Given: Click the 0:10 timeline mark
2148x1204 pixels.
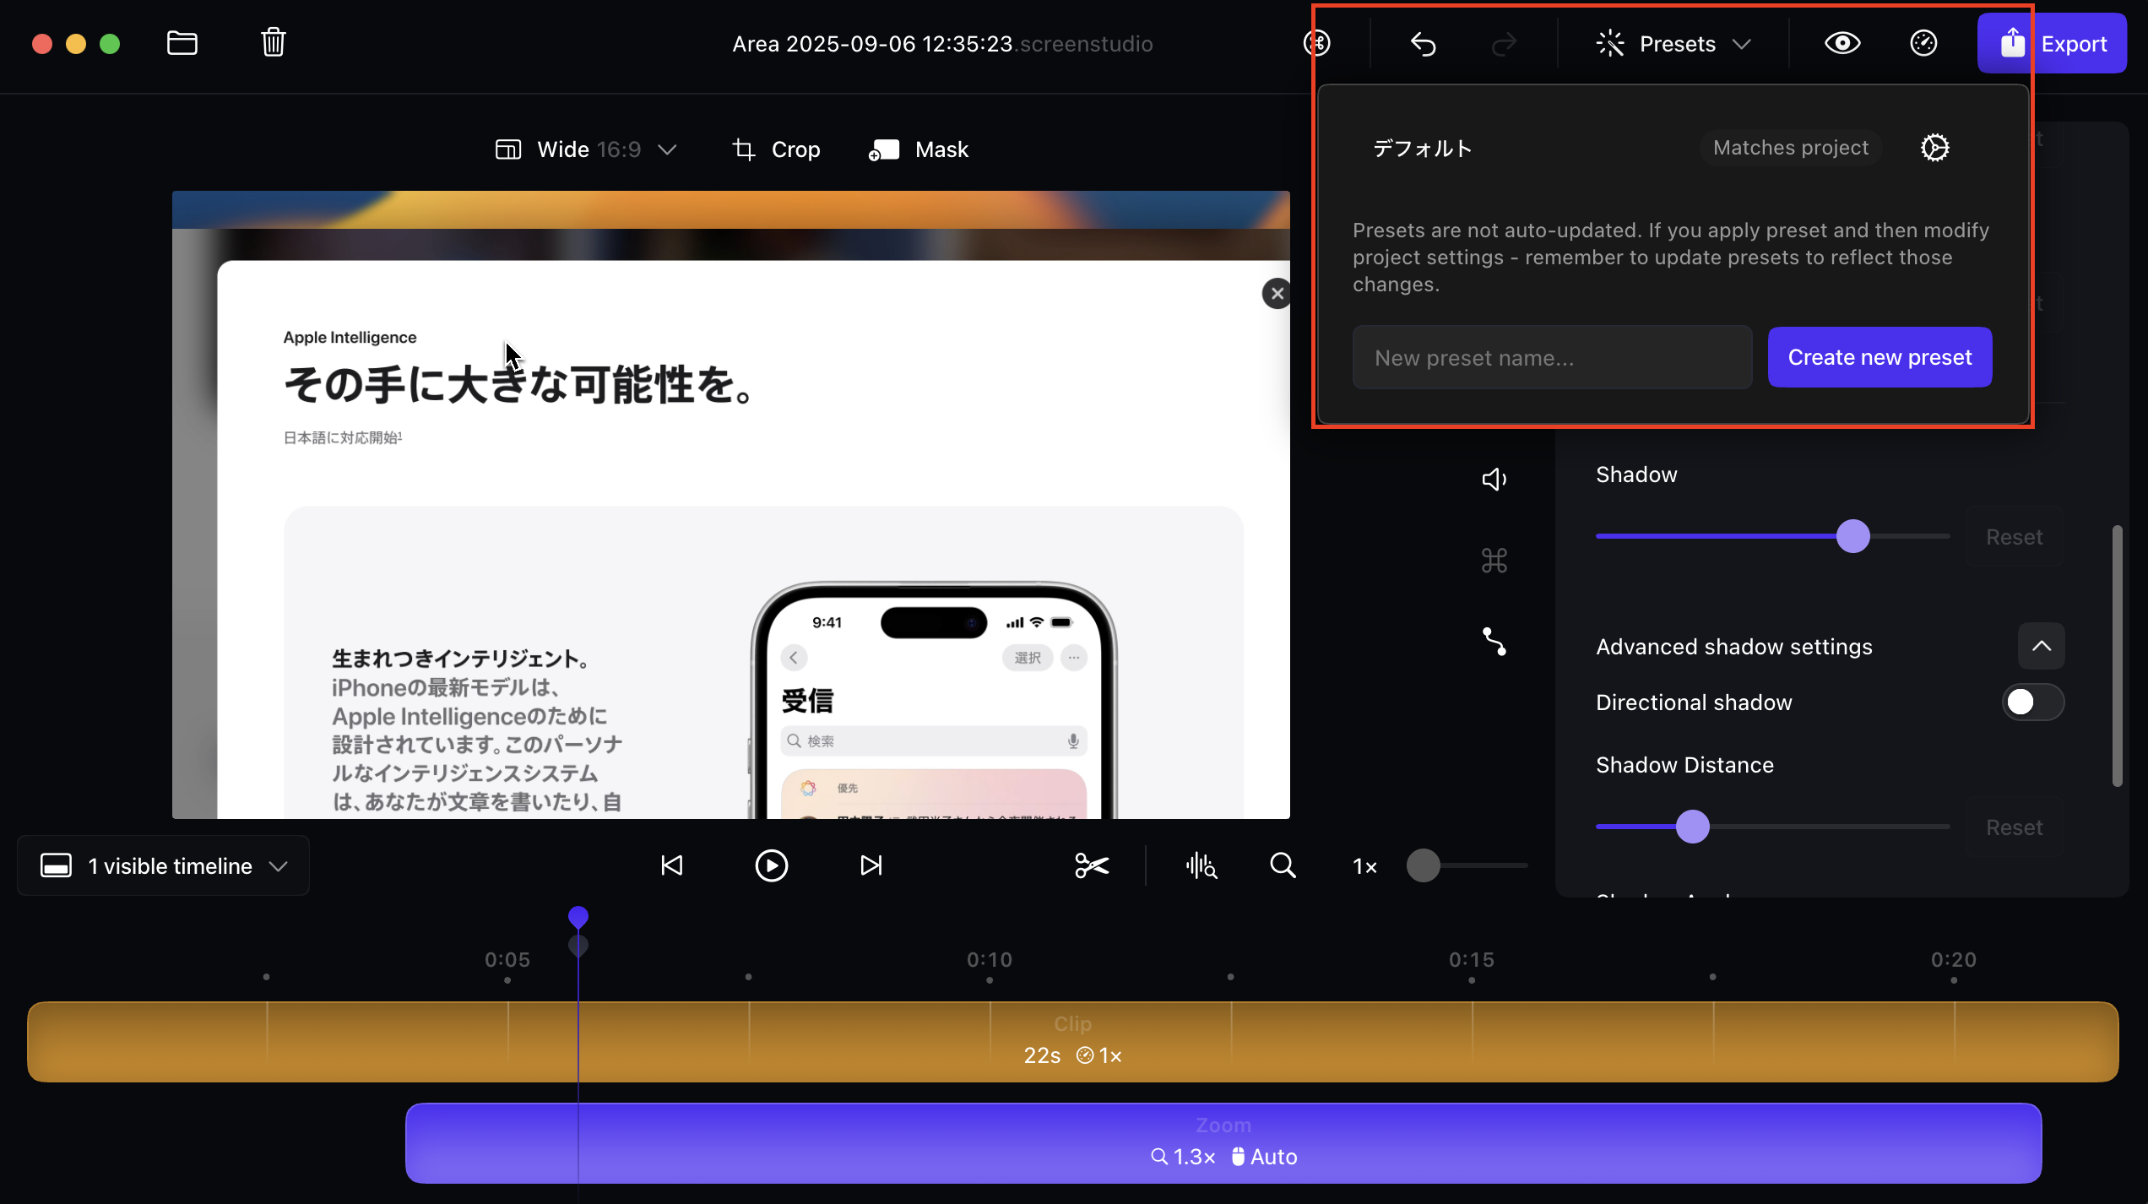Looking at the screenshot, I should pyautogui.click(x=989, y=960).
